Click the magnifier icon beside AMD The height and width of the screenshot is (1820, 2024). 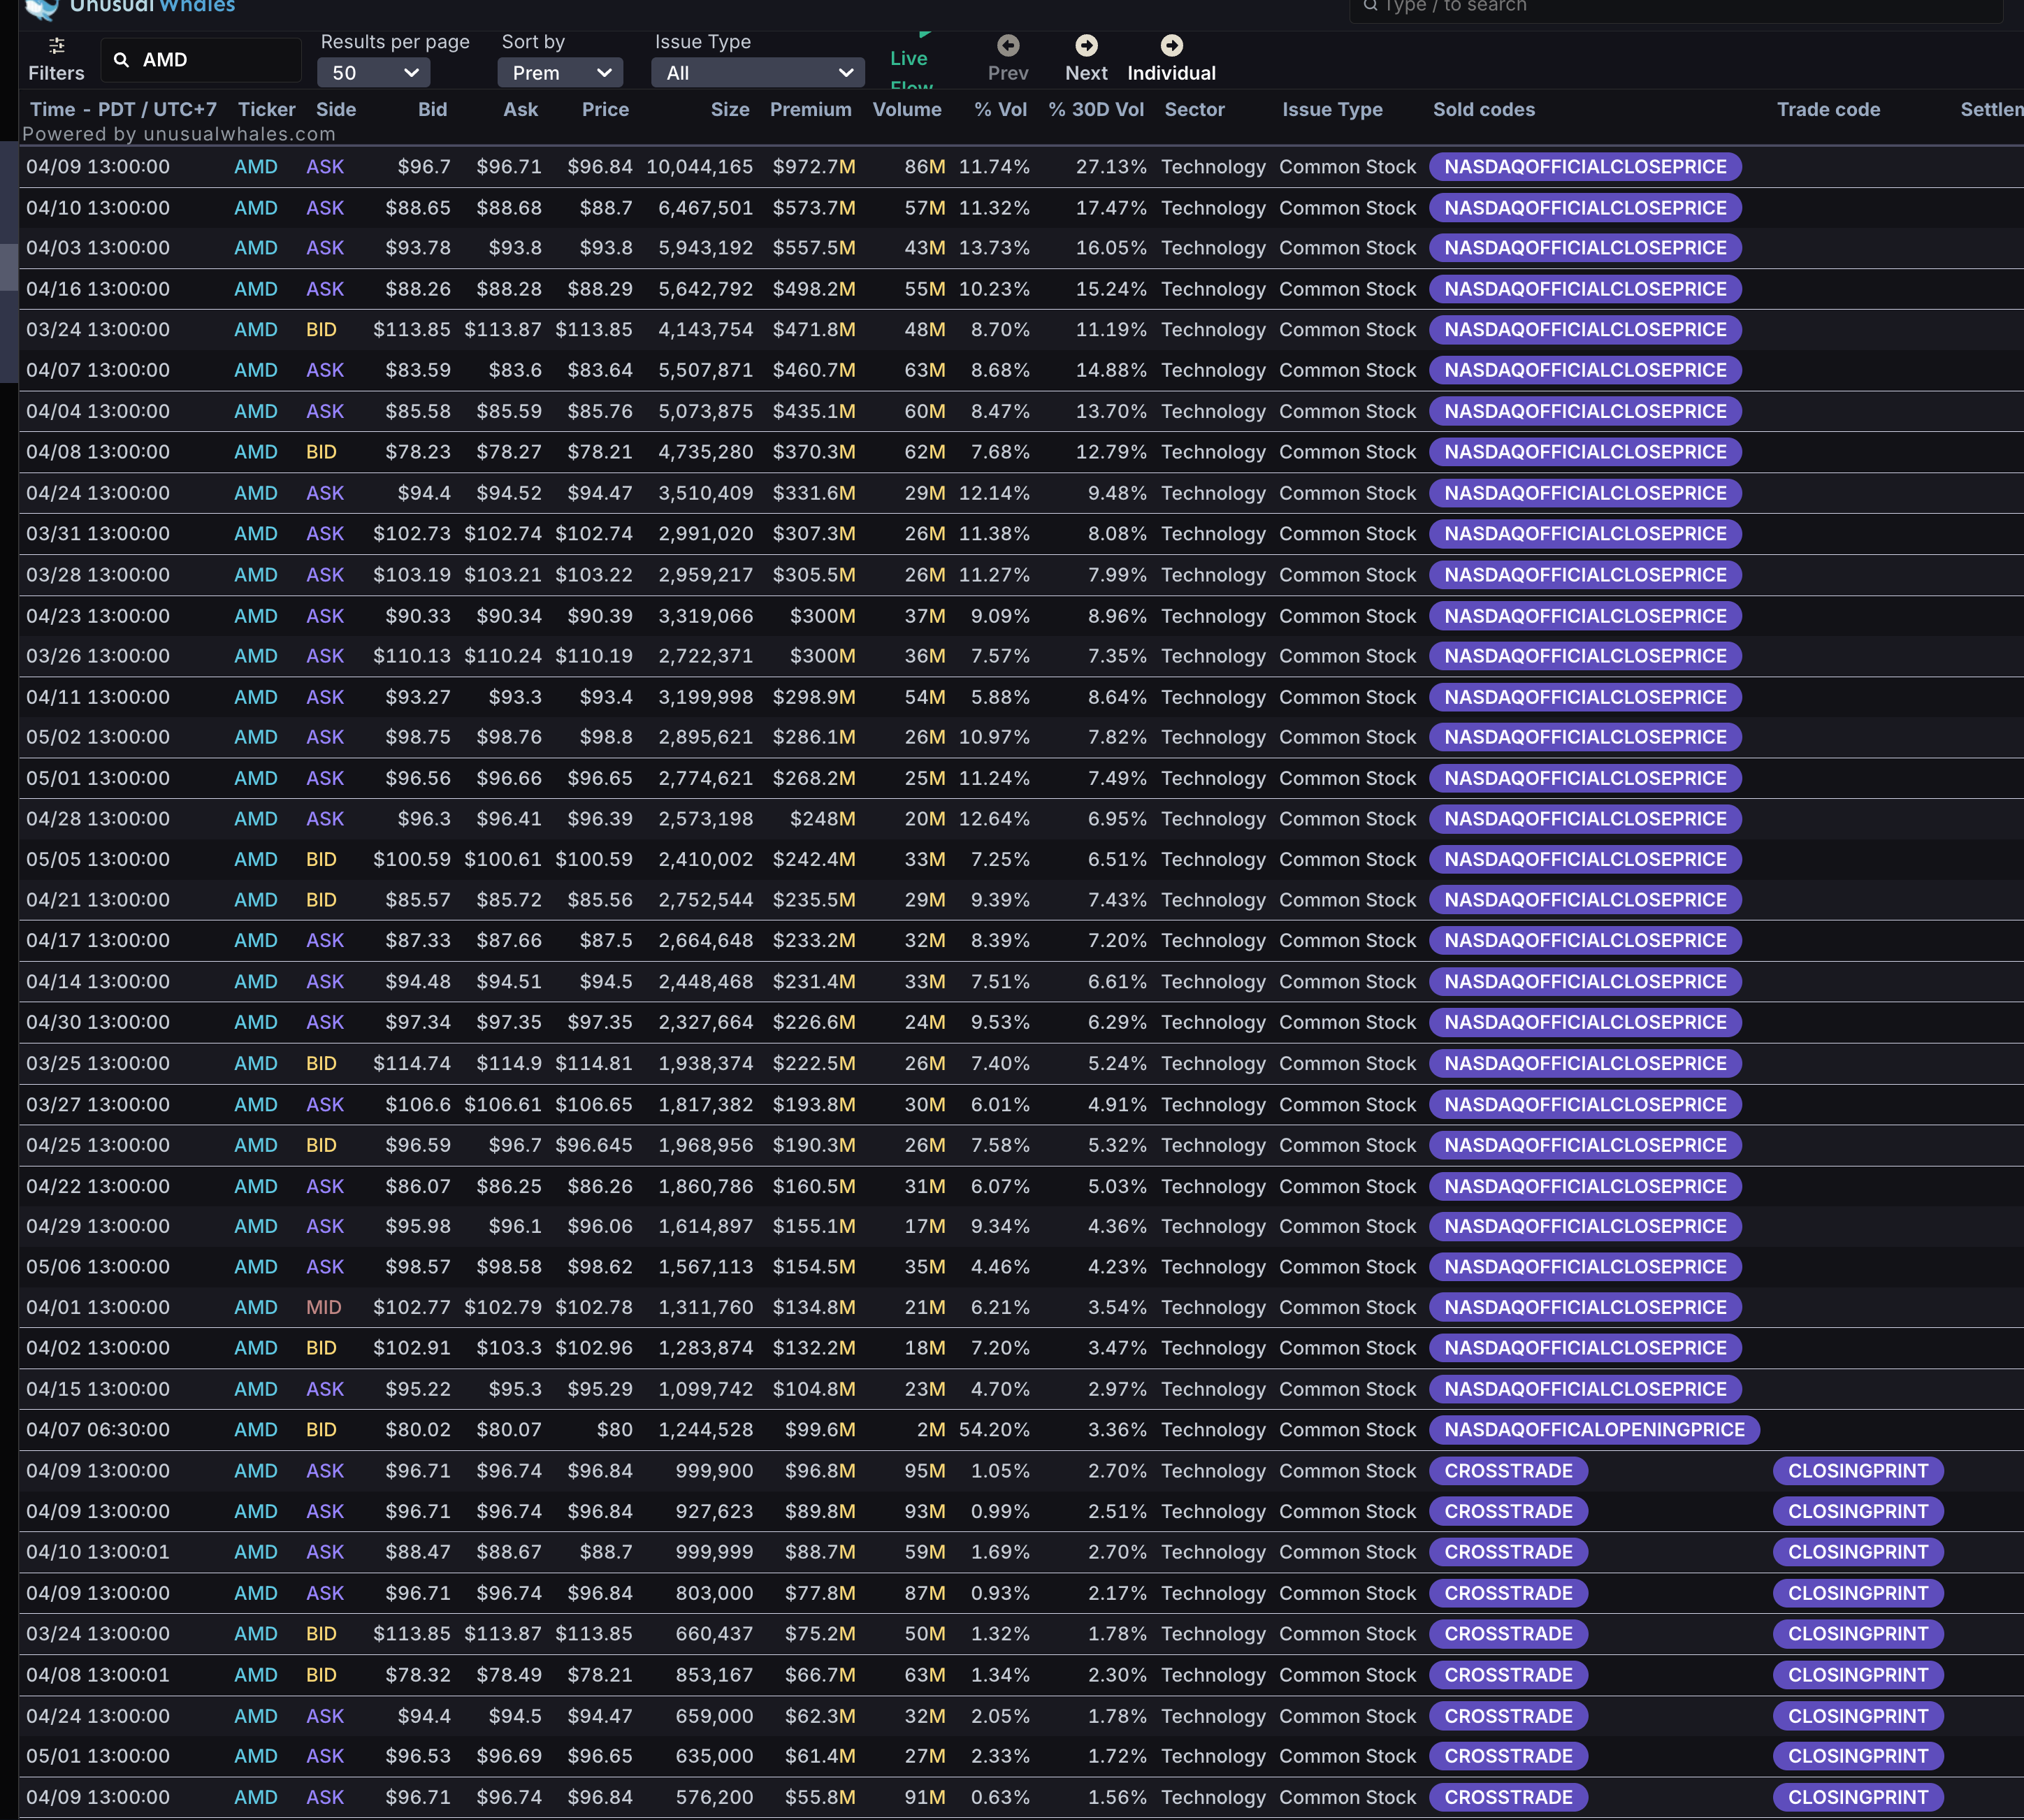click(x=121, y=60)
